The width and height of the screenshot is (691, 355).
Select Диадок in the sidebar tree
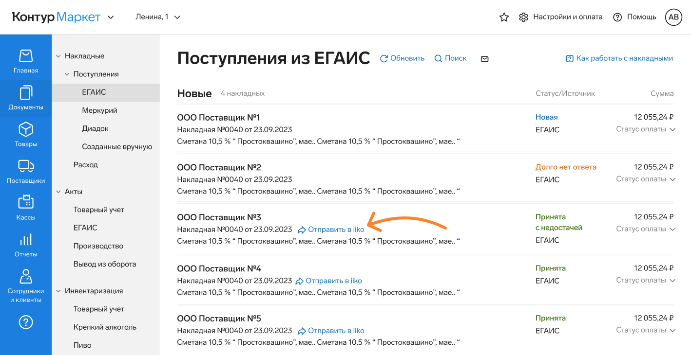[95, 128]
